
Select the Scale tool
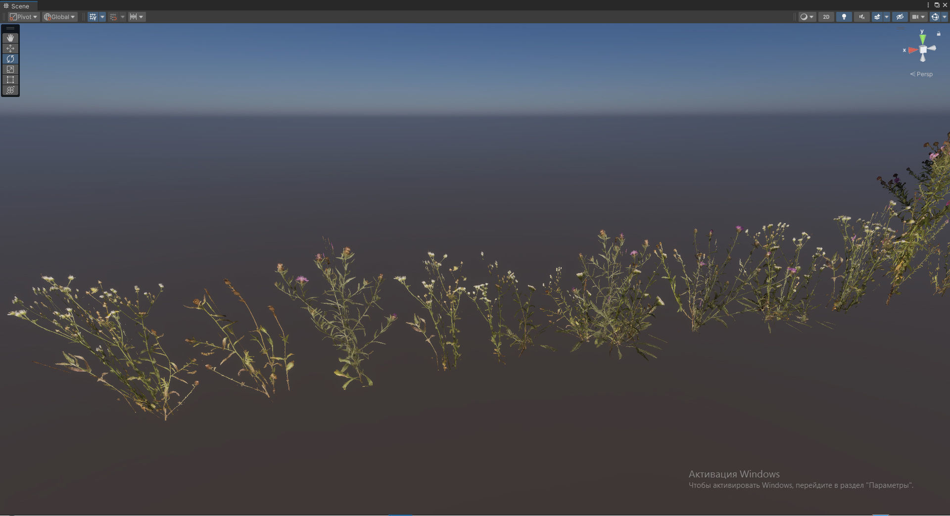(10, 69)
